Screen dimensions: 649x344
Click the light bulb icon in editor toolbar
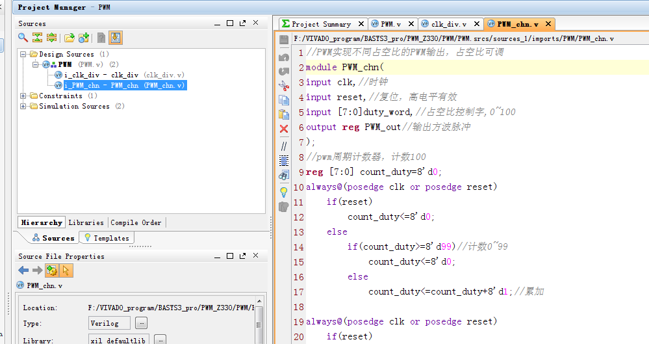(284, 192)
